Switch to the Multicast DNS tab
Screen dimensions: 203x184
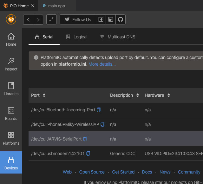tap(117, 37)
